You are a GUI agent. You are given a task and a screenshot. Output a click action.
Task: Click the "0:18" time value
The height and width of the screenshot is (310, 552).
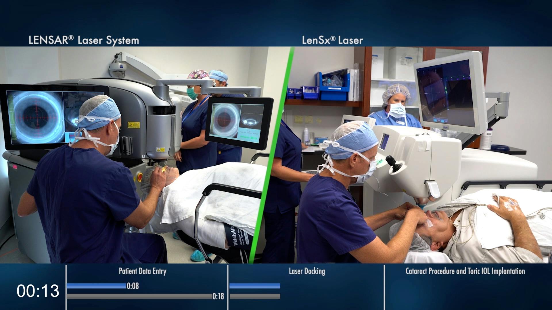click(x=218, y=296)
